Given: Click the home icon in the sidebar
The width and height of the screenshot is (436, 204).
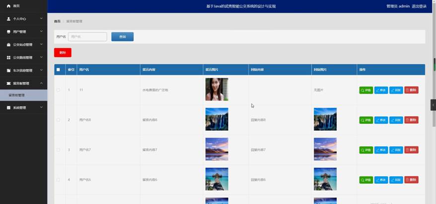Looking at the screenshot, I should click(8, 6).
